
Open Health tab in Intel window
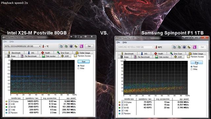tap(46, 53)
